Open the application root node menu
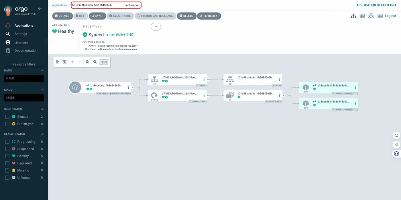This screenshot has width=401, height=200. click(128, 87)
